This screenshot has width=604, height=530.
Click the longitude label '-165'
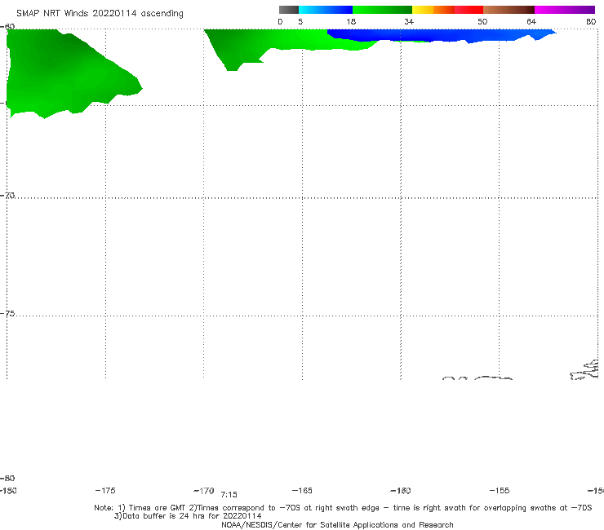tap(302, 491)
